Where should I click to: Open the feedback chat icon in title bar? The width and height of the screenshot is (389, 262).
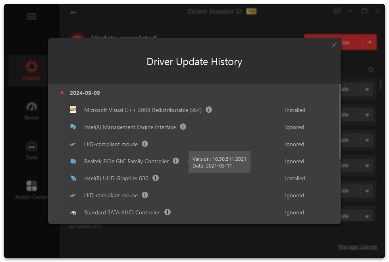coord(337,11)
